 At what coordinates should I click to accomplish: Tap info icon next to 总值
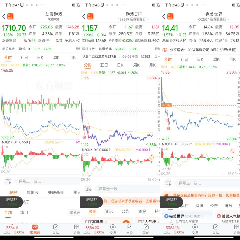click(x=171, y=41)
